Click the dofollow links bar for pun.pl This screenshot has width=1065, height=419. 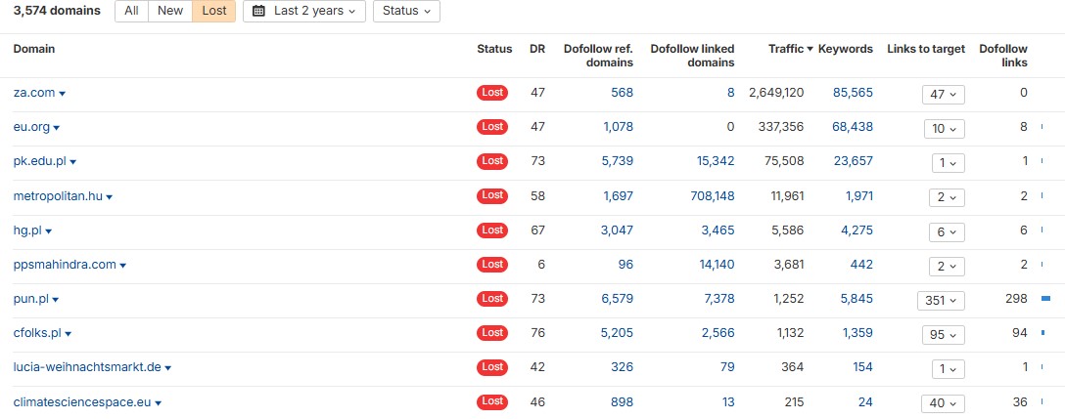[1046, 298]
